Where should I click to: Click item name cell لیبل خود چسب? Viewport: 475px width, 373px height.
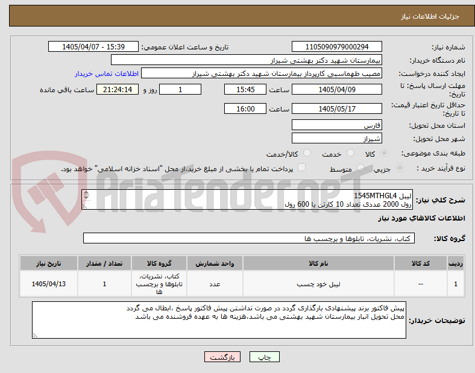click(x=318, y=284)
